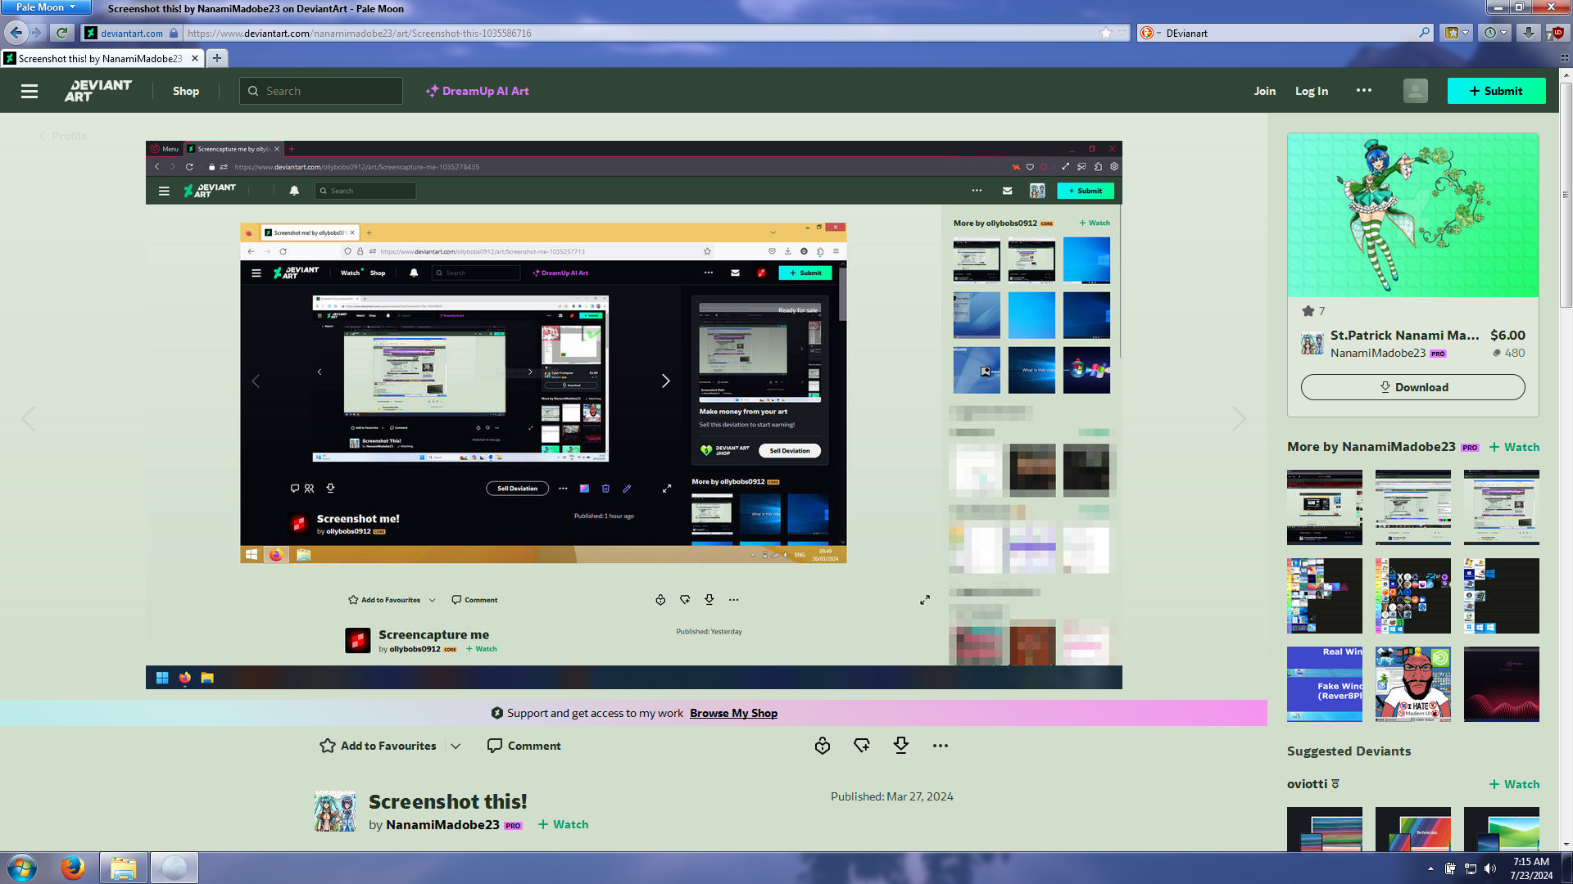Click the oviotti deviant name
1573x884 pixels.
click(x=1307, y=784)
